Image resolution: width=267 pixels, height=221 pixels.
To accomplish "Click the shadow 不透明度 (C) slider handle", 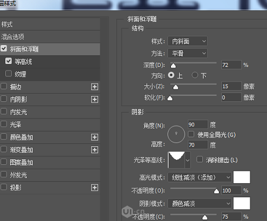I will coord(205,217).
